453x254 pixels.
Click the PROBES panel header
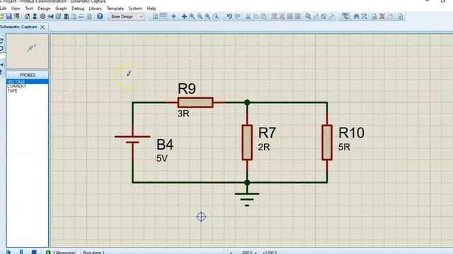click(x=27, y=75)
